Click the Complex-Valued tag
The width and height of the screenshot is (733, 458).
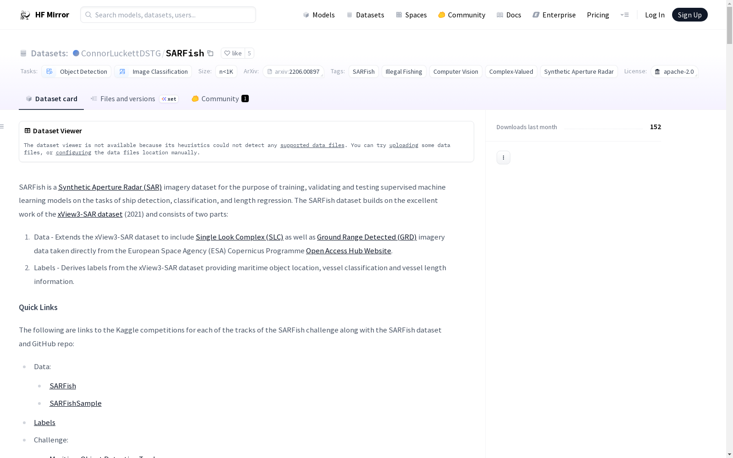[x=511, y=71]
